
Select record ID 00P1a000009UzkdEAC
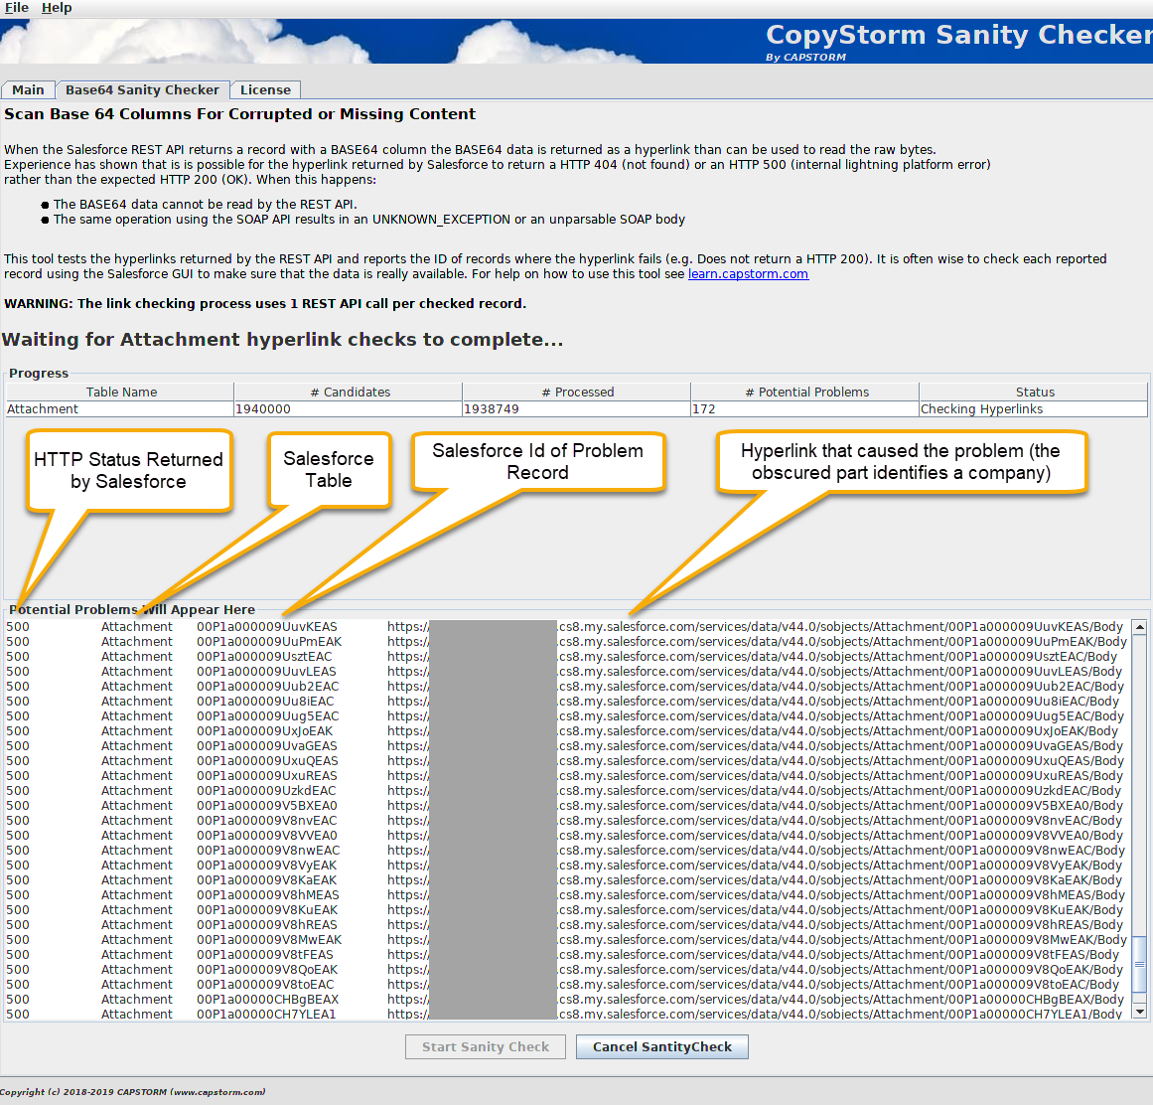pyautogui.click(x=266, y=791)
